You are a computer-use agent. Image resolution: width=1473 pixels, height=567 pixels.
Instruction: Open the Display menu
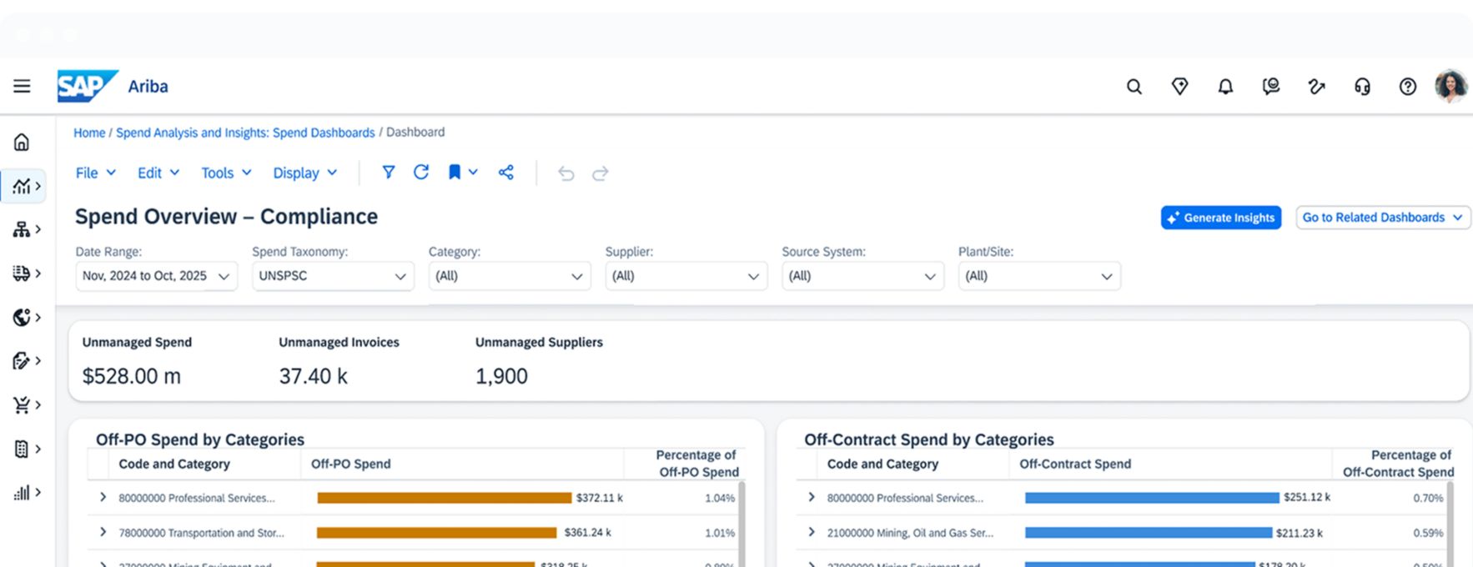305,173
